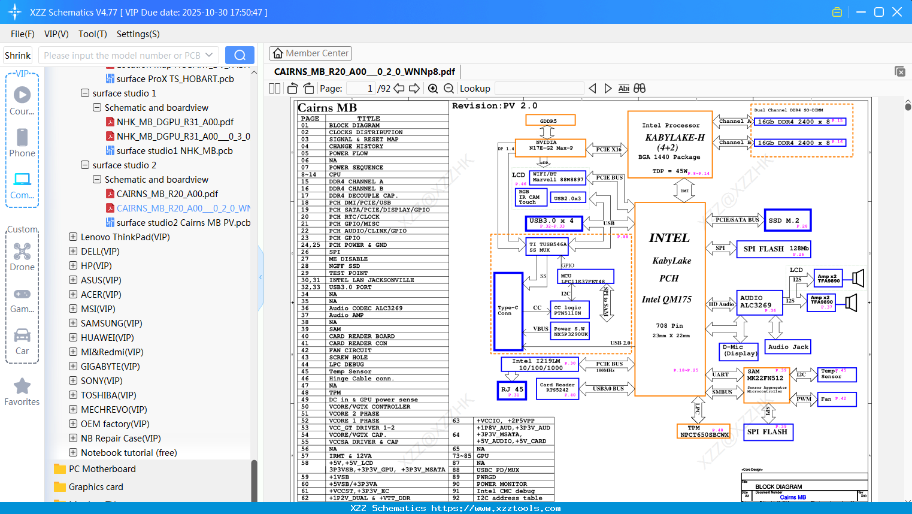This screenshot has height=514, width=912.
Task: Expand the ASUS(VIP) tree node
Action: click(73, 280)
